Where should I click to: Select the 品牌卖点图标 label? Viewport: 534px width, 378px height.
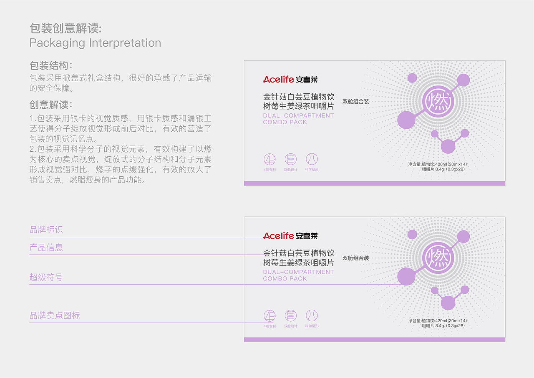[55, 315]
